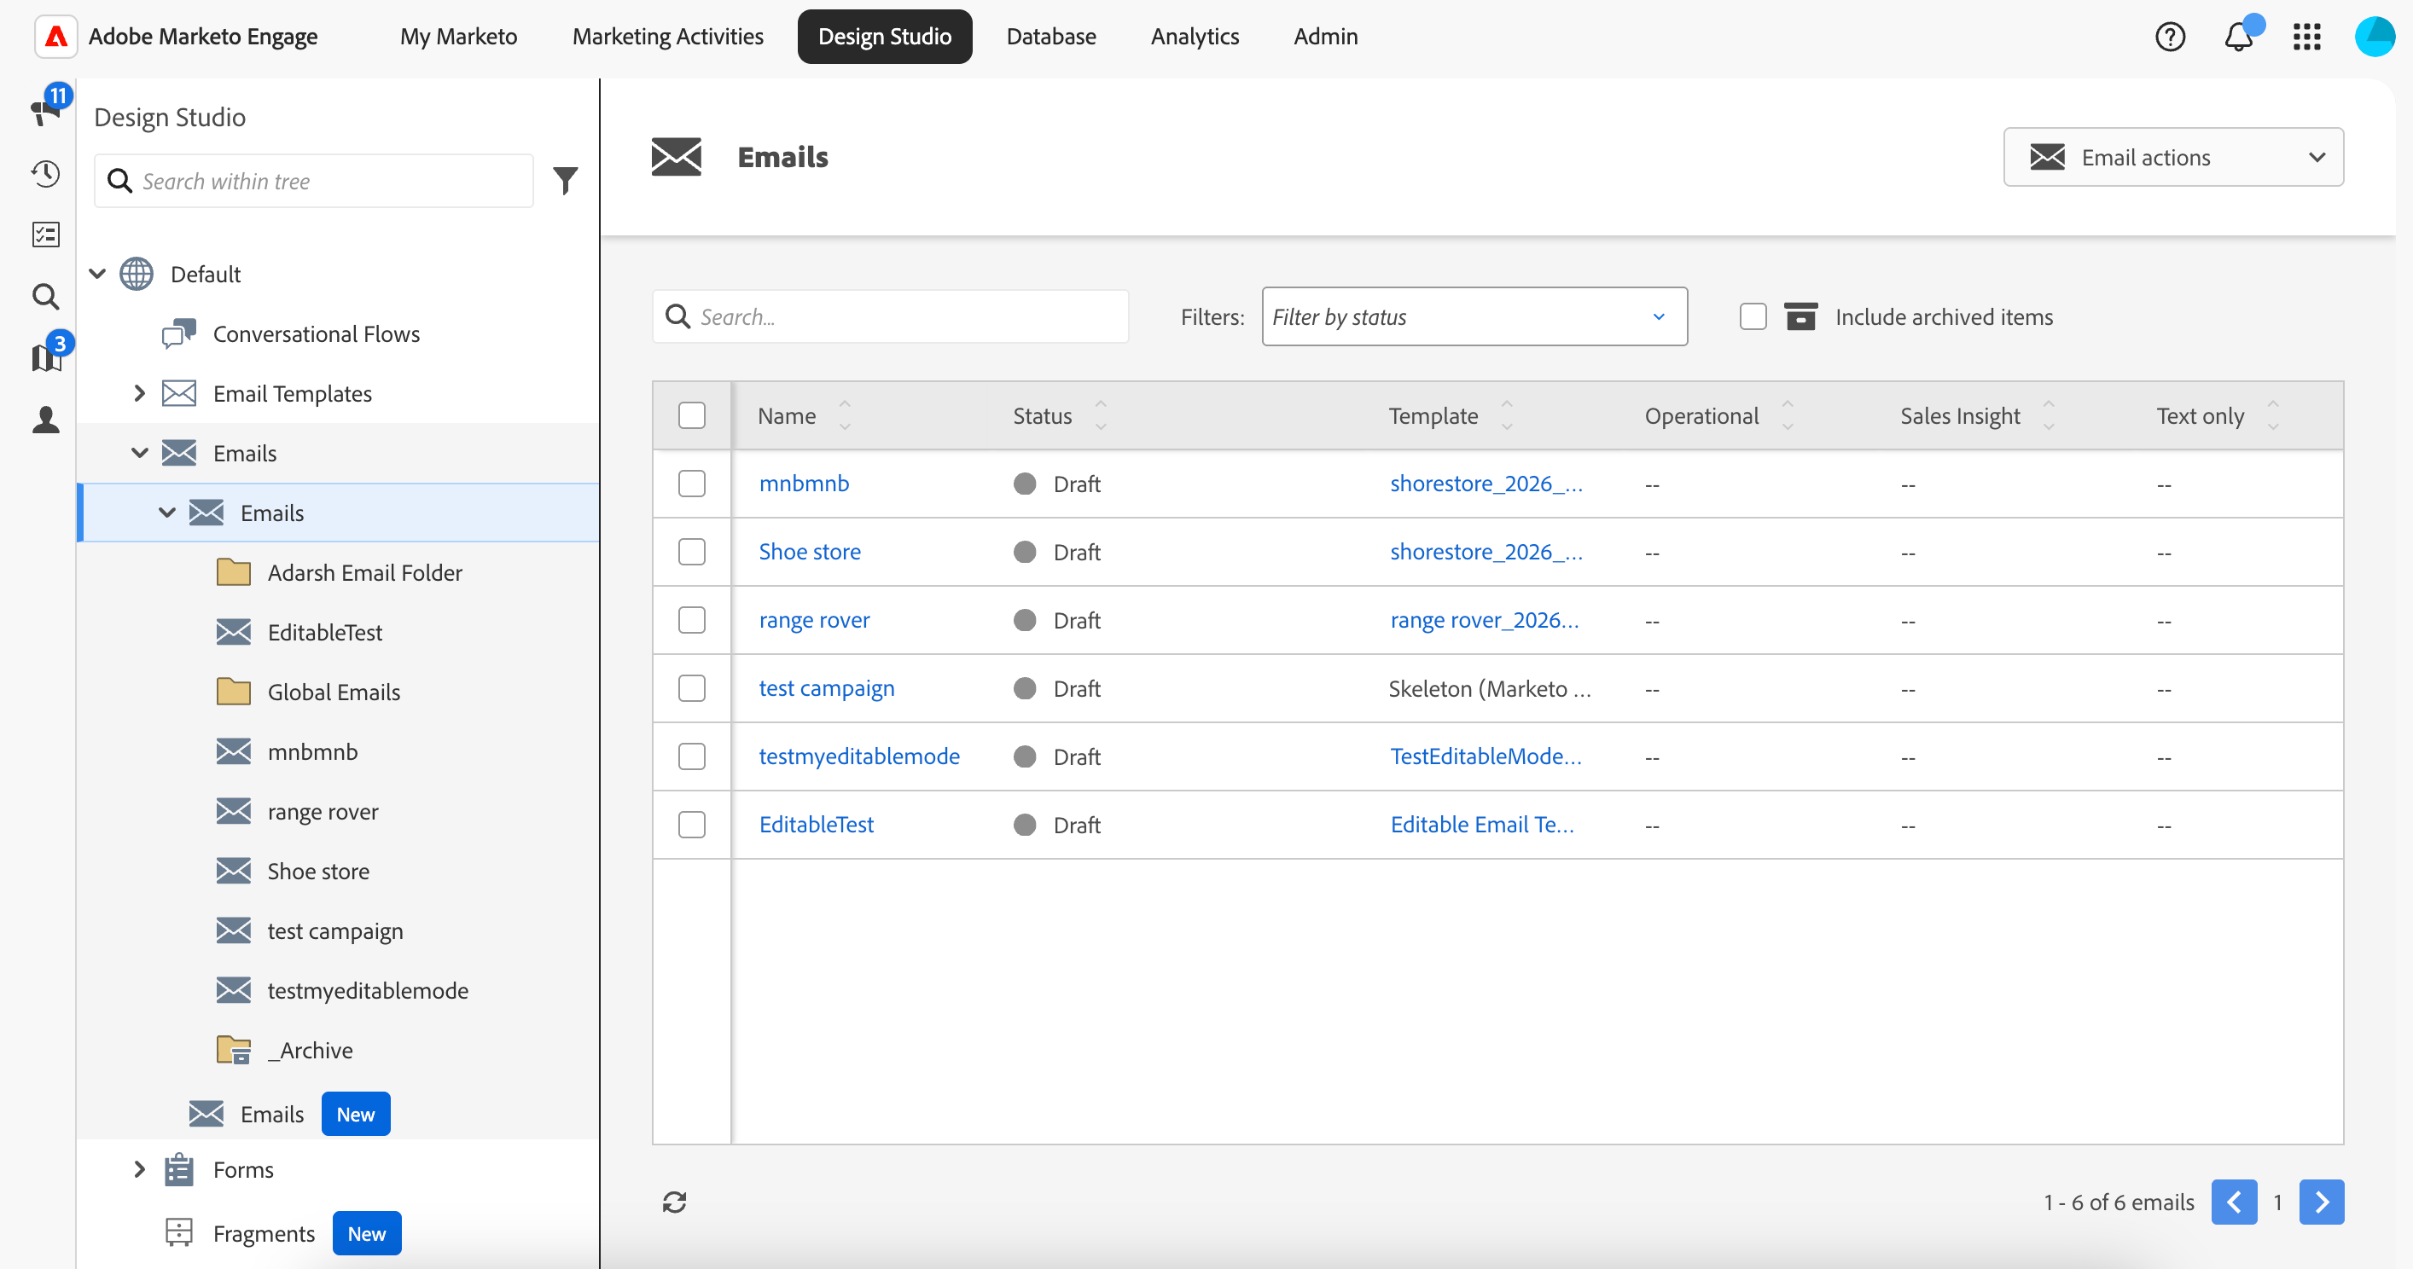The height and width of the screenshot is (1269, 2413).
Task: Check the mnbmnb row checkbox
Action: 691,484
